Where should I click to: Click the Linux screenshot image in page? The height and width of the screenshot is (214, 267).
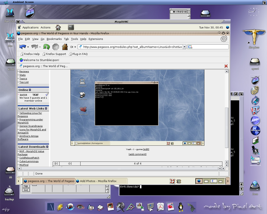pyautogui.click(x=137, y=107)
